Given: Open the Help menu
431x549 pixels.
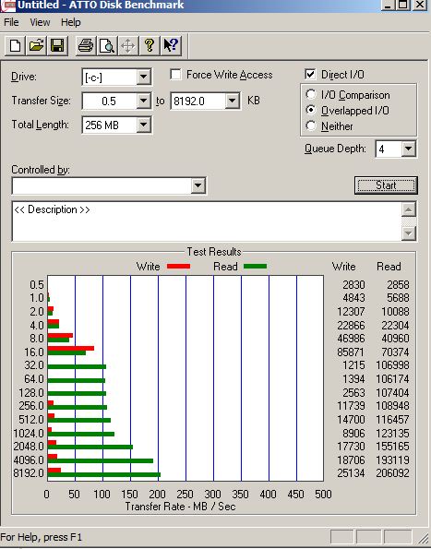Looking at the screenshot, I should coord(71,22).
